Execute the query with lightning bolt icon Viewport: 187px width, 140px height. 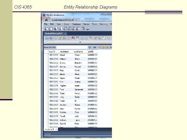tap(56, 38)
